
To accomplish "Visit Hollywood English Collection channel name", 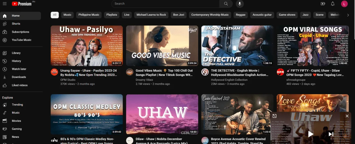I will click(229, 80).
